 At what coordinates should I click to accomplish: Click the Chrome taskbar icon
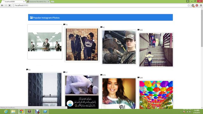tap(22, 111)
